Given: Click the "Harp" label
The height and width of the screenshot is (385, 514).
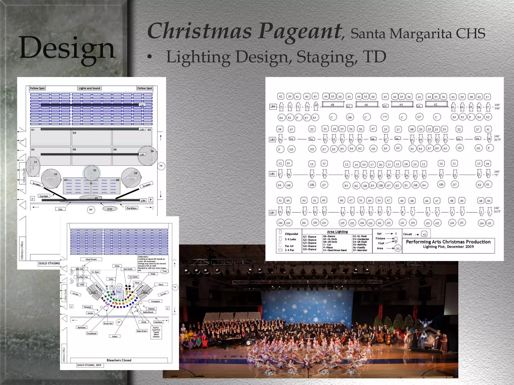Looking at the screenshot, I should [x=137, y=282].
